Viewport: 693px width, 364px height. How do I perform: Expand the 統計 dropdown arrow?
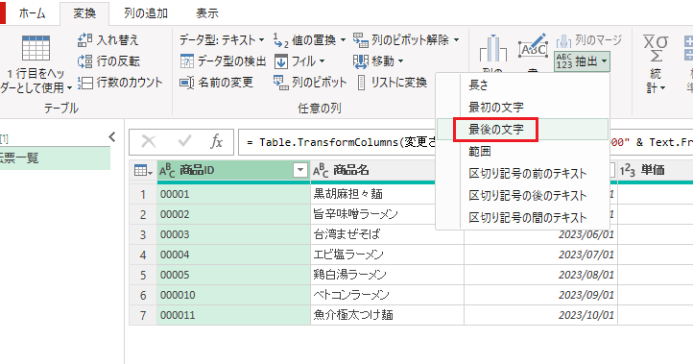pos(663,88)
